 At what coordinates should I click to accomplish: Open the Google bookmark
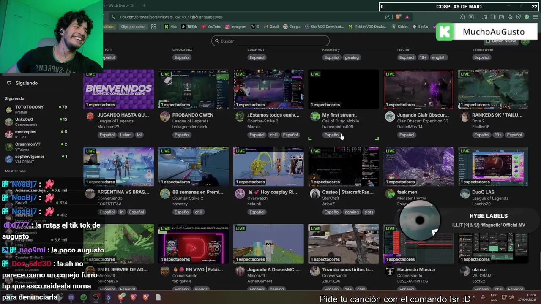tap(292, 27)
